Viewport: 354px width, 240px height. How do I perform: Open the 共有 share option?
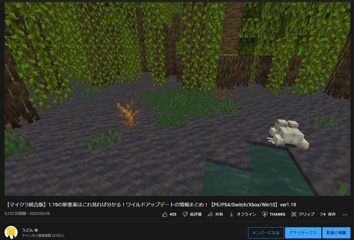coord(219,214)
